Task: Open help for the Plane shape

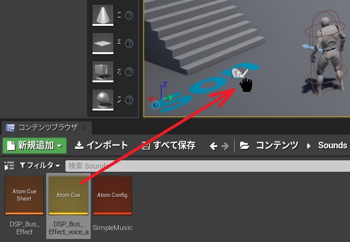Action: [x=129, y=43]
